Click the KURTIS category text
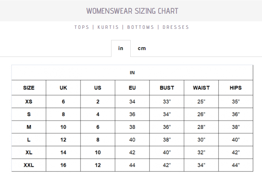The image size is (262, 183). (x=108, y=27)
